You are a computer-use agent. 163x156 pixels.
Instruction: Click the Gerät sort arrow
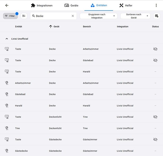[x=50, y=27]
